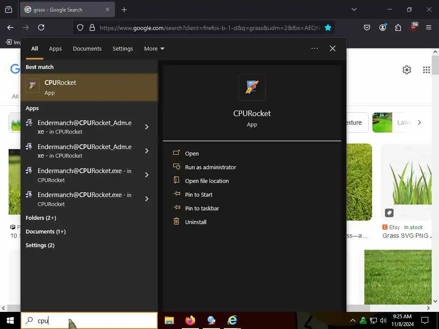Click the Firefox back navigation arrow
Screen dimensions: 439x329
pyautogui.click(x=10, y=27)
